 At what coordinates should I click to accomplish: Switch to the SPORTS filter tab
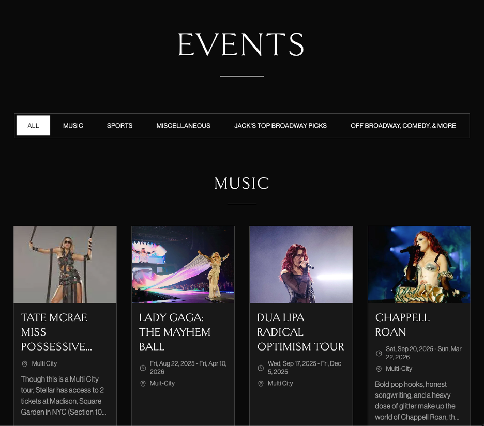pos(120,126)
